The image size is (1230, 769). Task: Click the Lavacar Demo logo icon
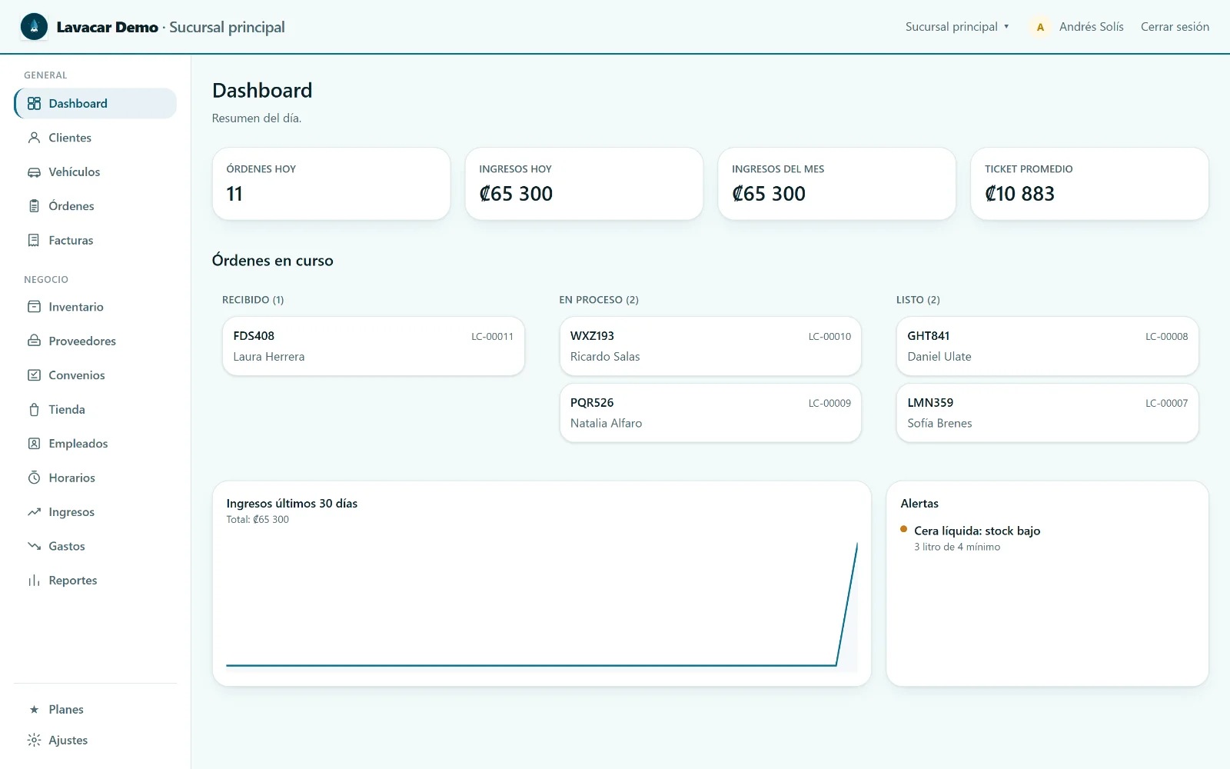34,27
